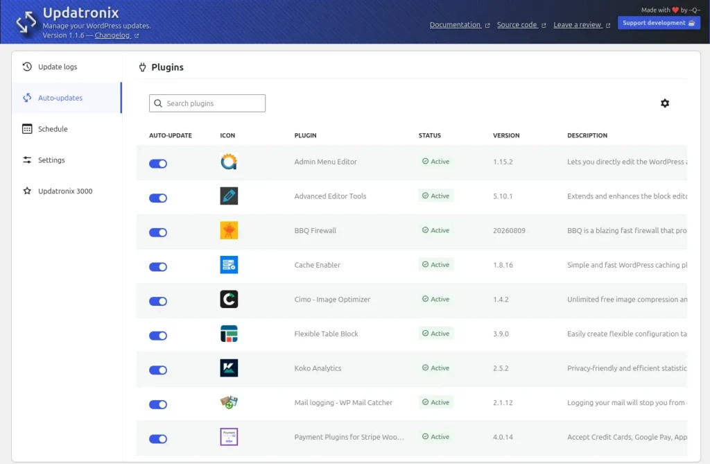Disable auto-update for BBQ Firewall
This screenshot has height=464, width=710.
(x=158, y=232)
